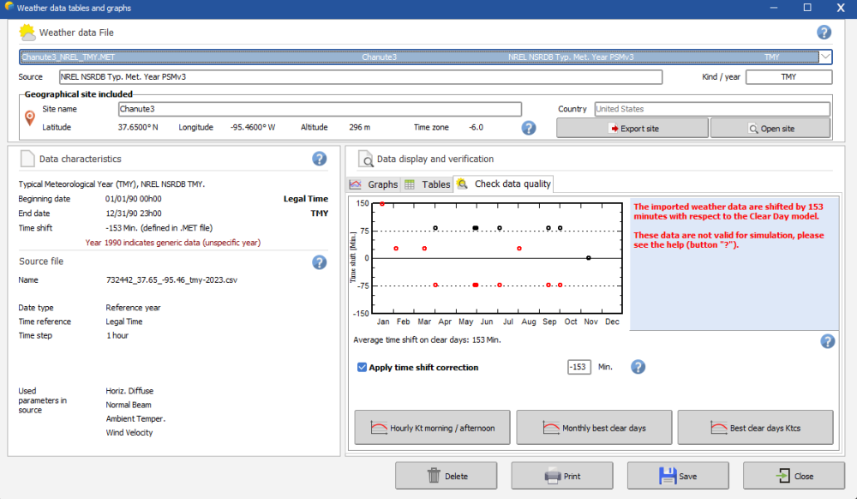Click the Save button
The height and width of the screenshot is (499, 857).
pos(677,476)
